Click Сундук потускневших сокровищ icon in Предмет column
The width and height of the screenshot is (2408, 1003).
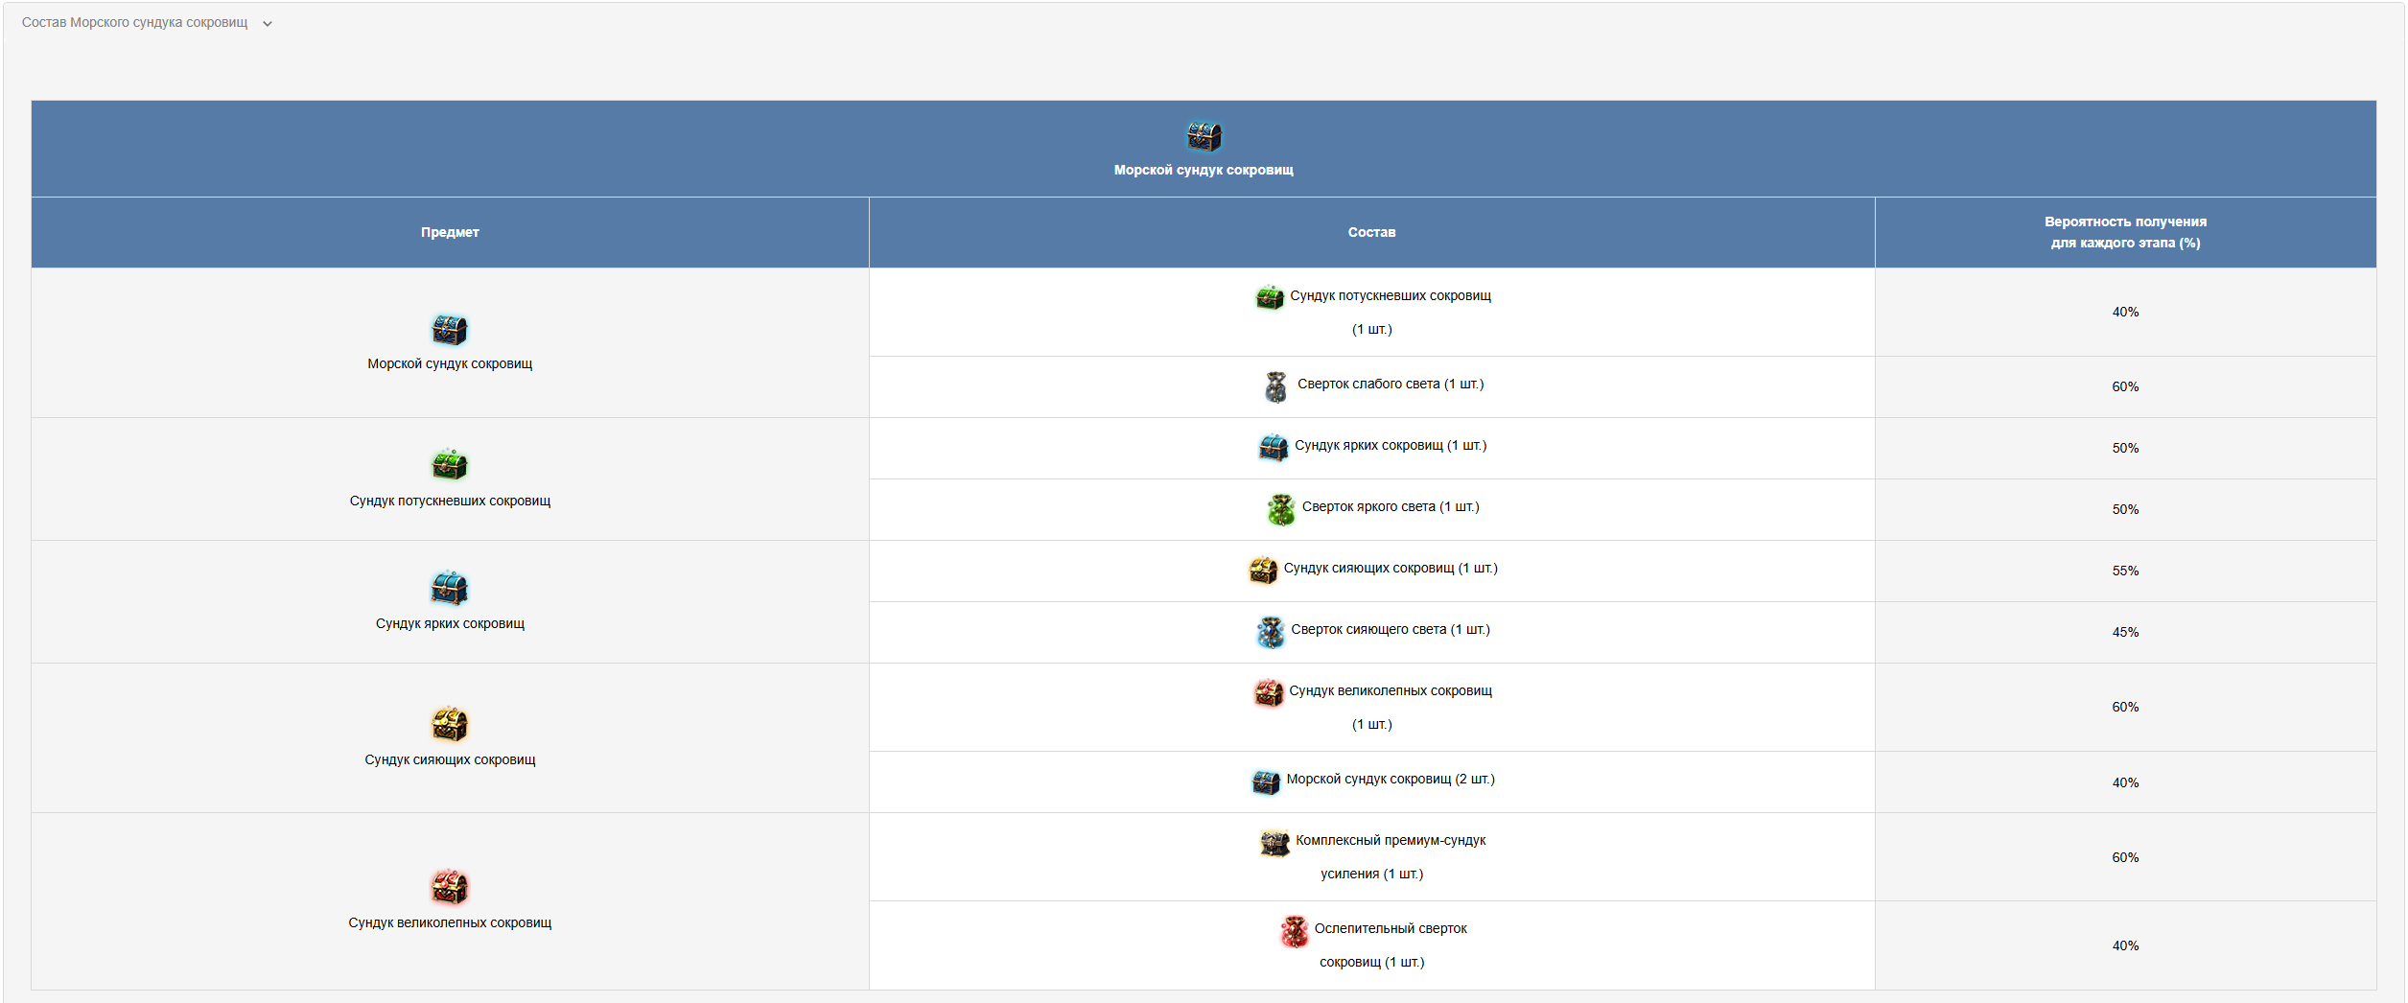(450, 465)
